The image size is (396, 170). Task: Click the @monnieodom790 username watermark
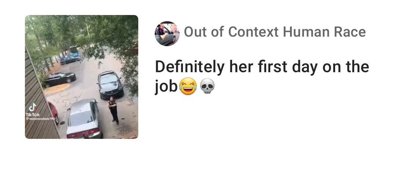click(x=40, y=119)
